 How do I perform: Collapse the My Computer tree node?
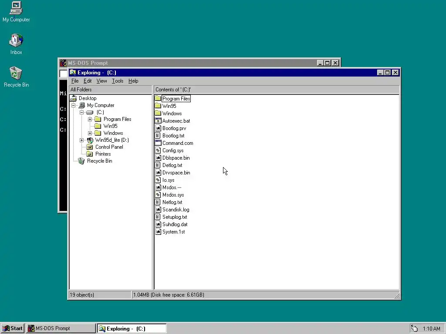pos(73,105)
